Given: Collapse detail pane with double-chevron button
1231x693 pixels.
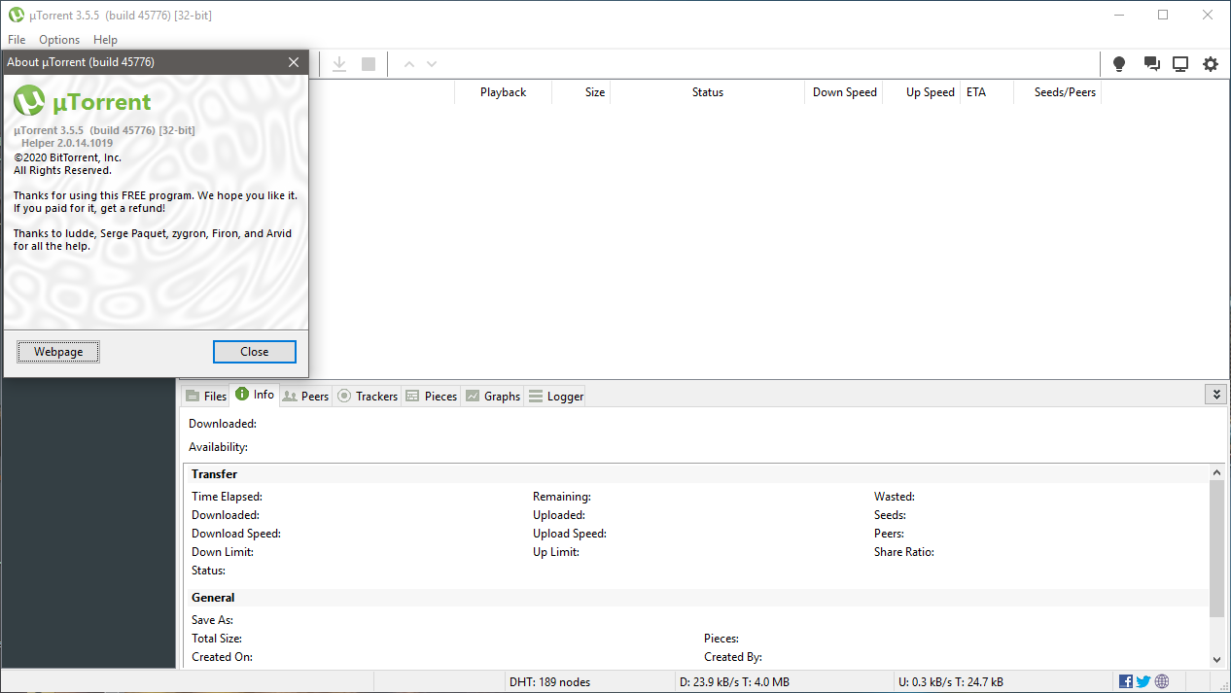Looking at the screenshot, I should point(1214,394).
